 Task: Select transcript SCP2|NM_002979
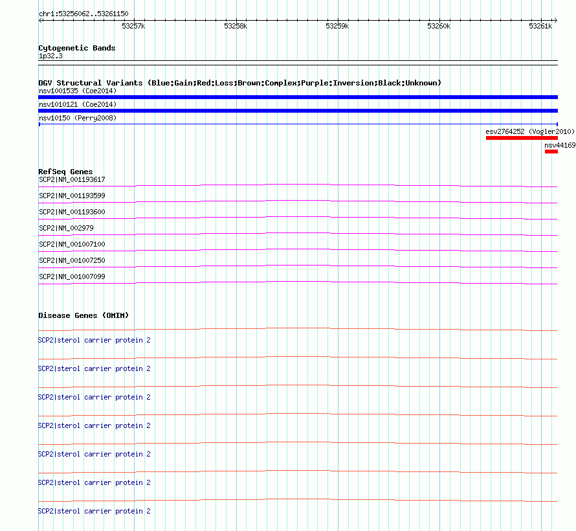pyautogui.click(x=66, y=228)
